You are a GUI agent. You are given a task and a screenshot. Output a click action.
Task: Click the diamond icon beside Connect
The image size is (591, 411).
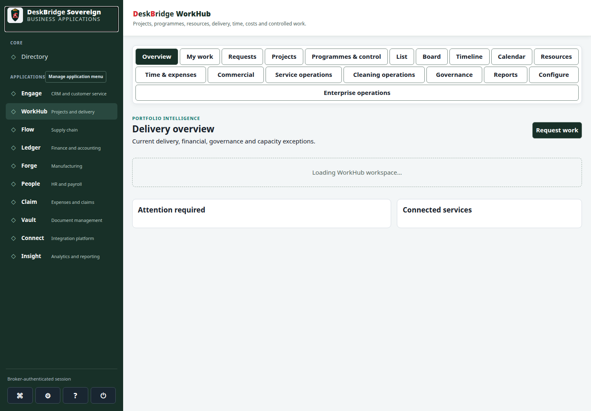pos(14,238)
